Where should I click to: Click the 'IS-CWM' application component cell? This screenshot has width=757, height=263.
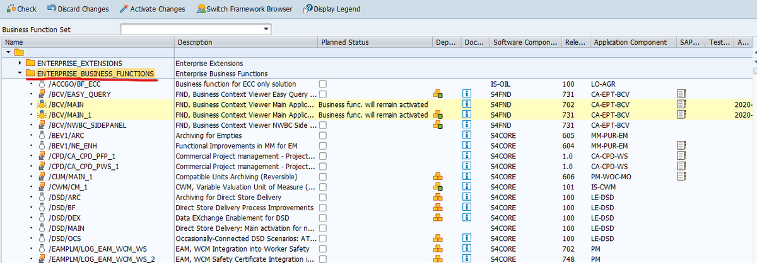602,187
